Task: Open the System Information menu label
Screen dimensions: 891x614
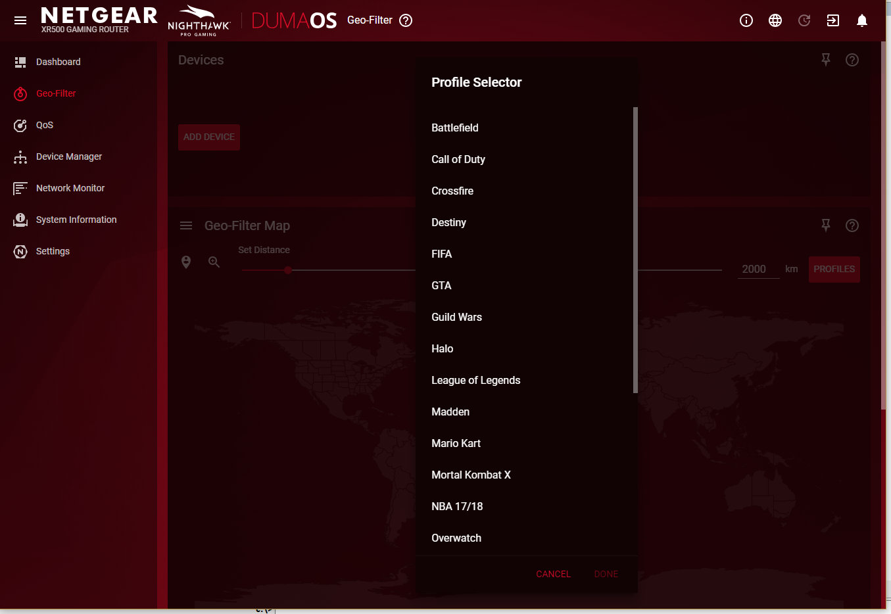Action: [76, 220]
